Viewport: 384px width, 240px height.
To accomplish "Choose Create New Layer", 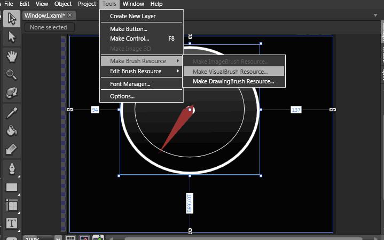I will point(142,16).
